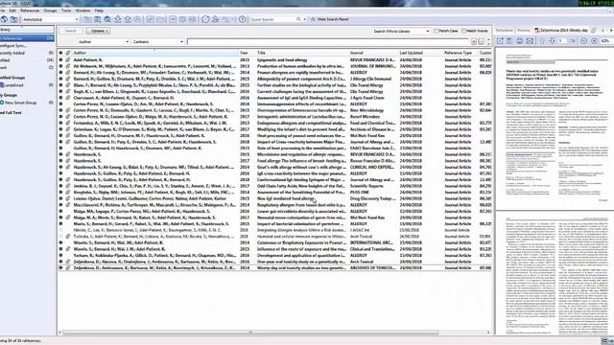Open the Tools menu
Image resolution: width=614 pixels, height=345 pixels.
pos(66,11)
